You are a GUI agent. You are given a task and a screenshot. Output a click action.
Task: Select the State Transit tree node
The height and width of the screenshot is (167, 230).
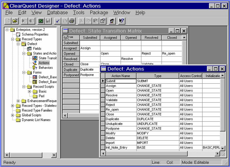point(47,58)
